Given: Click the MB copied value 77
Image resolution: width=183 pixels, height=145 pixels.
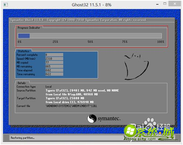Looking at the screenshot, I should (54, 62).
